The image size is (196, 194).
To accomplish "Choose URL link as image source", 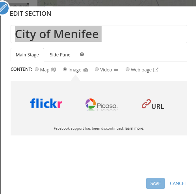I will pos(153,105).
